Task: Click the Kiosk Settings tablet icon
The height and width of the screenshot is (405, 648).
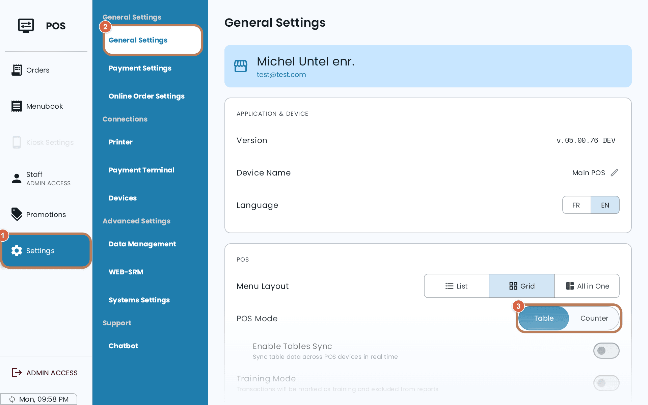Action: pos(17,142)
